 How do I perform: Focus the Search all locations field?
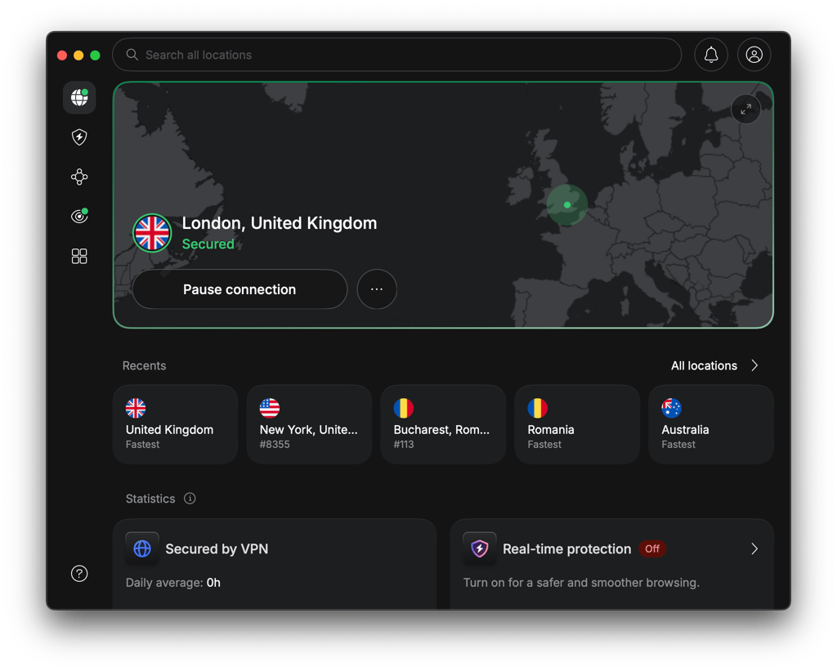pyautogui.click(x=396, y=55)
